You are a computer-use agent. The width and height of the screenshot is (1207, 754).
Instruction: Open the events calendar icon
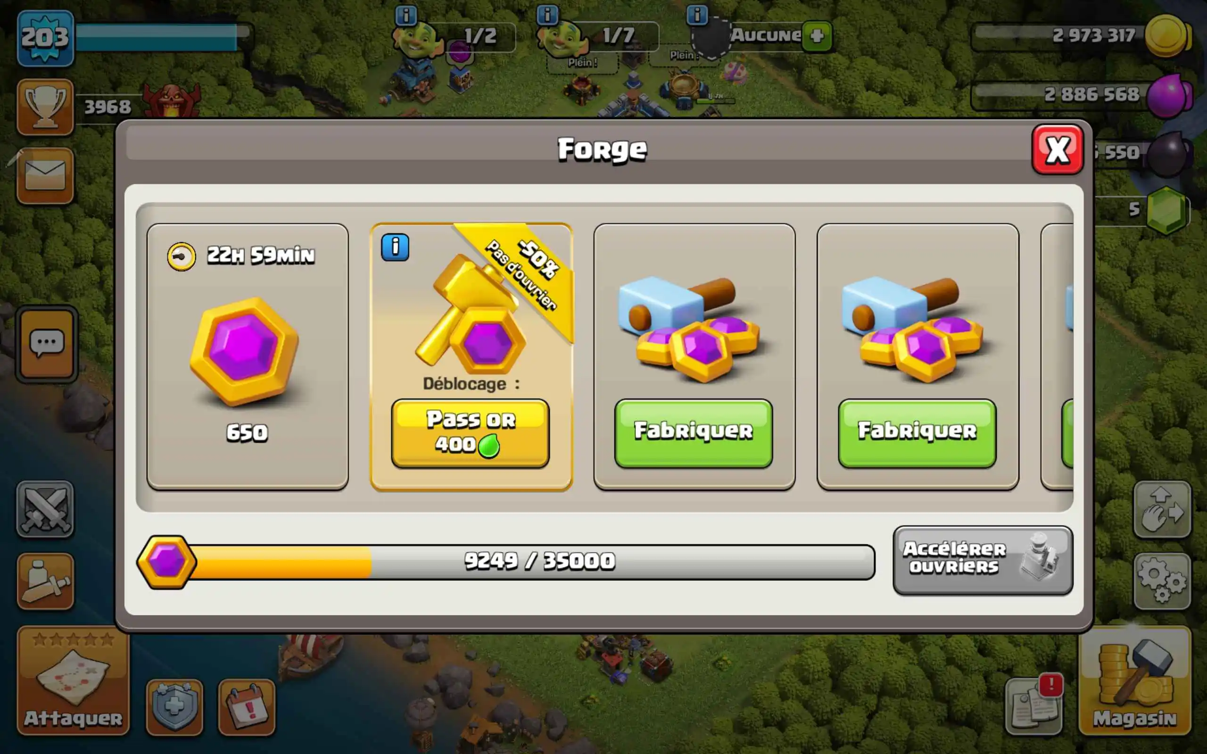[247, 707]
